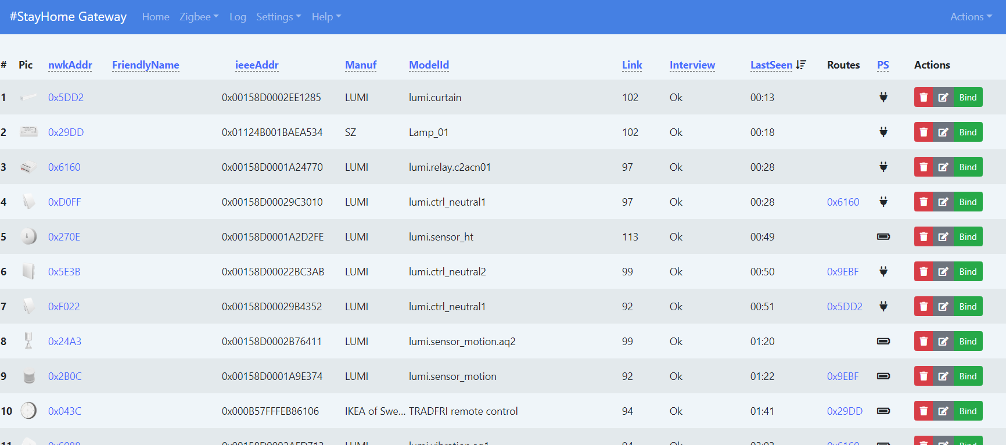Image resolution: width=1006 pixels, height=445 pixels.
Task: Bind the TRADFRI remote control device
Action: tap(968, 411)
